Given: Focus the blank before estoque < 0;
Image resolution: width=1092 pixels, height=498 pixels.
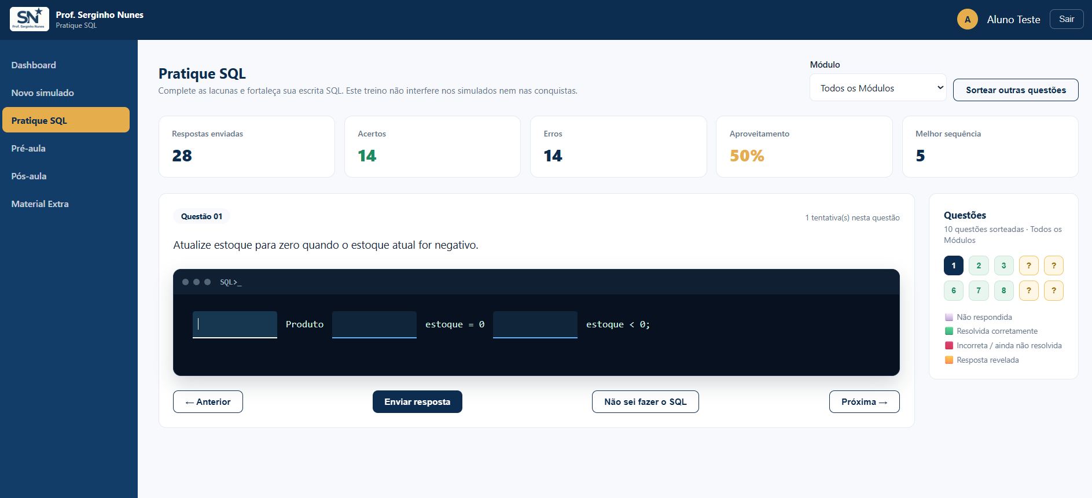Looking at the screenshot, I should click(535, 324).
